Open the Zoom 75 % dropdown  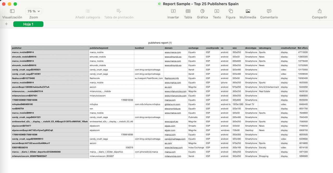34,11
